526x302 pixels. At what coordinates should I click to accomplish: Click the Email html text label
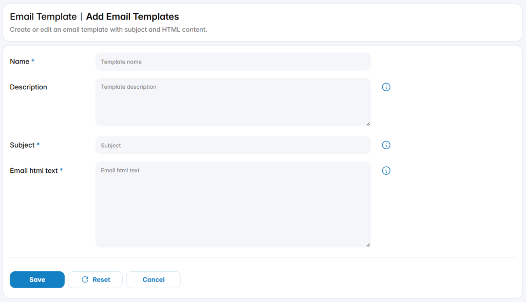click(34, 171)
